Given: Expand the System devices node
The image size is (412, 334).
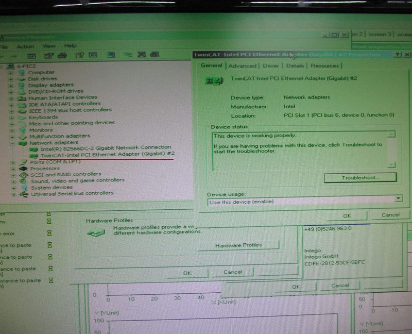Looking at the screenshot, I should [x=13, y=188].
